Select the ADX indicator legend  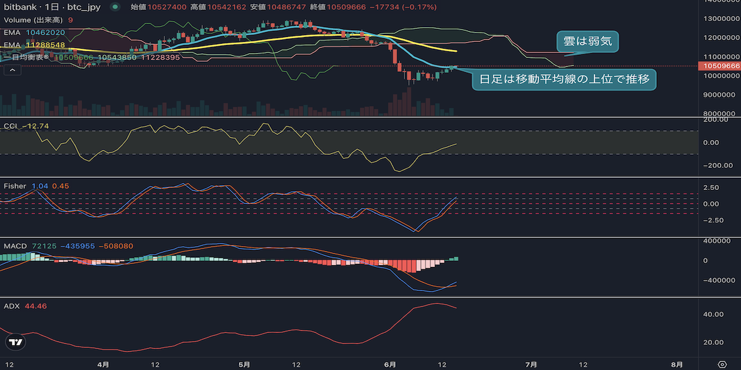(x=25, y=306)
